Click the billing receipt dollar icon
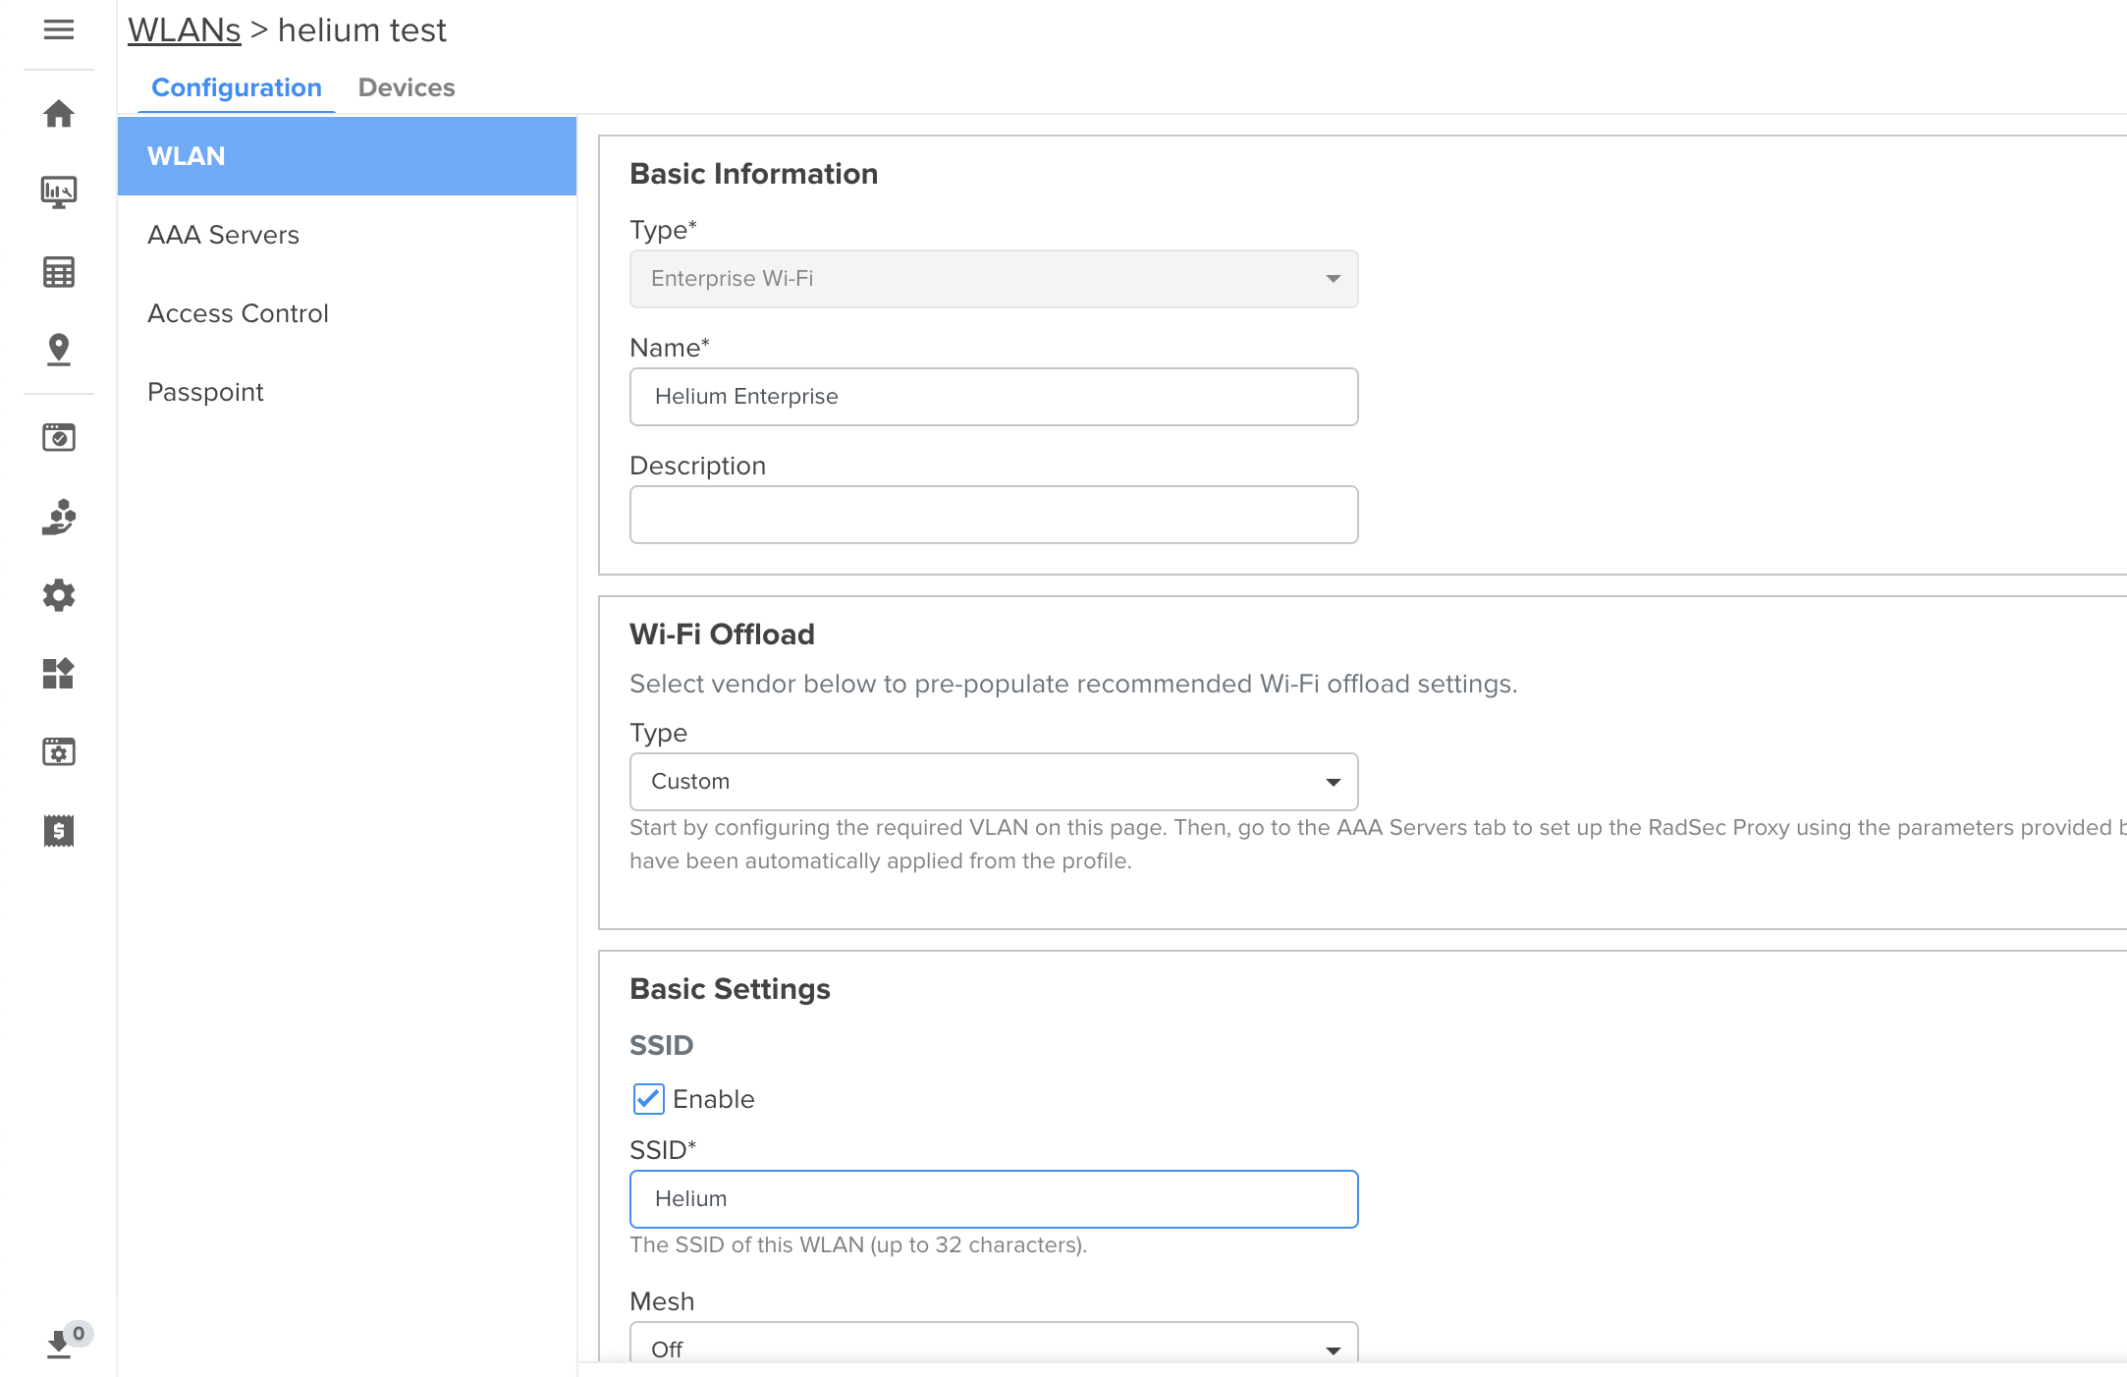Viewport: 2127px width, 1377px height. 59,831
